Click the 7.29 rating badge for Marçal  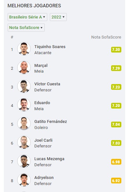116,68
